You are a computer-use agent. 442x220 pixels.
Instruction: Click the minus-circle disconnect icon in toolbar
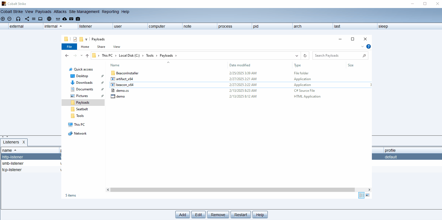click(9, 19)
